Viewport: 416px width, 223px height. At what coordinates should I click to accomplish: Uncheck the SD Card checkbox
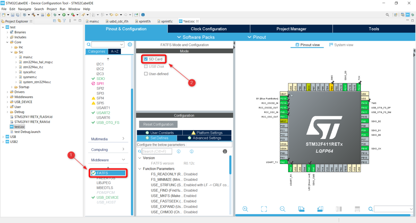point(146,59)
